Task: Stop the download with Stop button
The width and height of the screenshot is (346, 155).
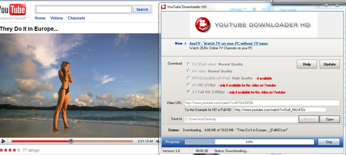Action: [x=329, y=142]
